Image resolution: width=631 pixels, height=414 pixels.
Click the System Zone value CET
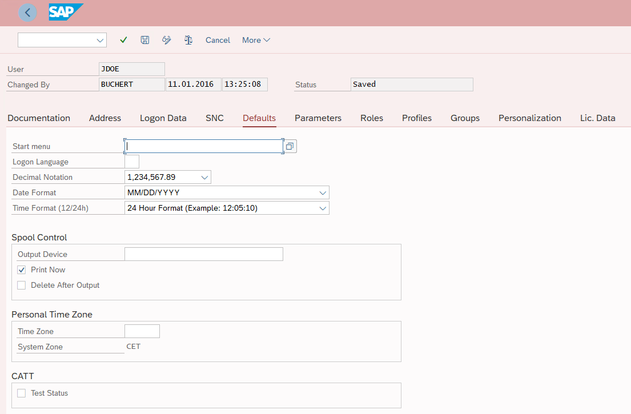coord(134,347)
